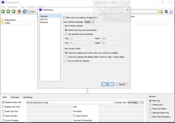Click the green Forward arrow icon
The height and width of the screenshot is (123, 175).
[8, 11]
